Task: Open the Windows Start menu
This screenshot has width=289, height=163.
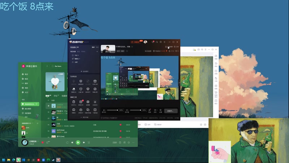Action: click(x=4, y=160)
